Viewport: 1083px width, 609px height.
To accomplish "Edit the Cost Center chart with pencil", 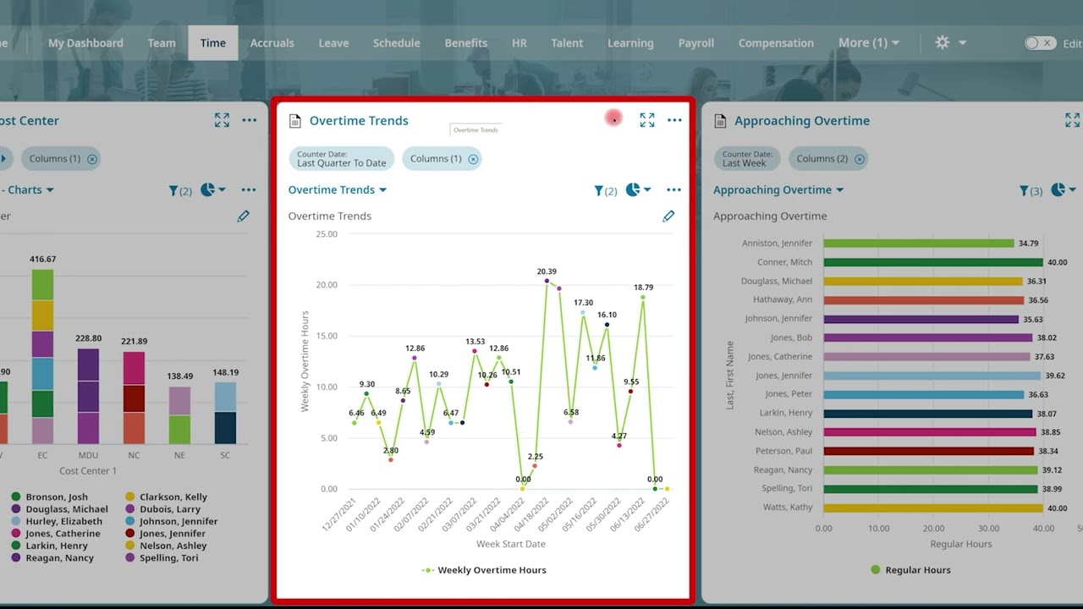I will pos(244,217).
